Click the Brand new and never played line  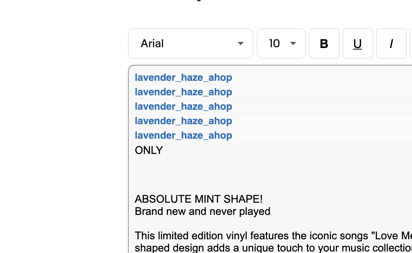click(203, 211)
